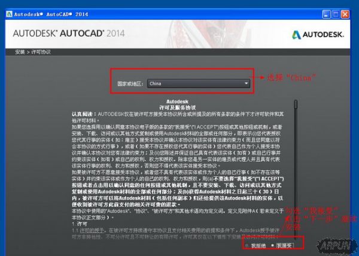Click the 安装 breadcrumb step
Screen dimensions: 359x256
(20, 52)
